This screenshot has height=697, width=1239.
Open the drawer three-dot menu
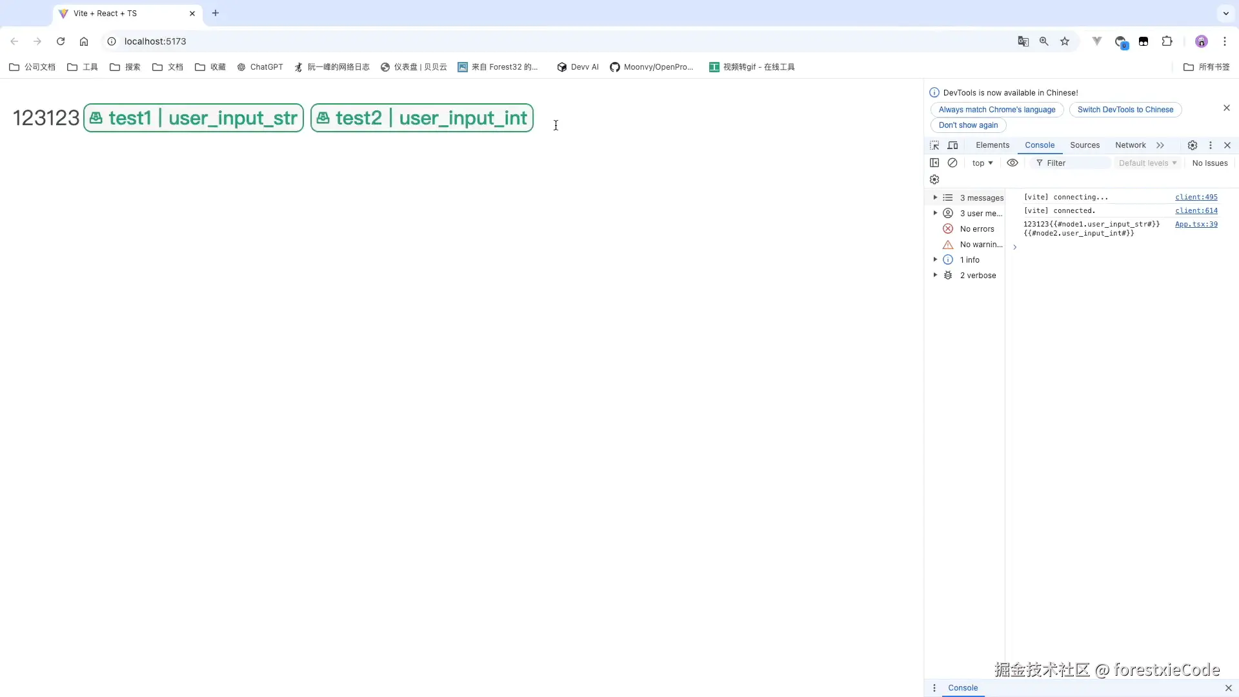tap(934, 688)
